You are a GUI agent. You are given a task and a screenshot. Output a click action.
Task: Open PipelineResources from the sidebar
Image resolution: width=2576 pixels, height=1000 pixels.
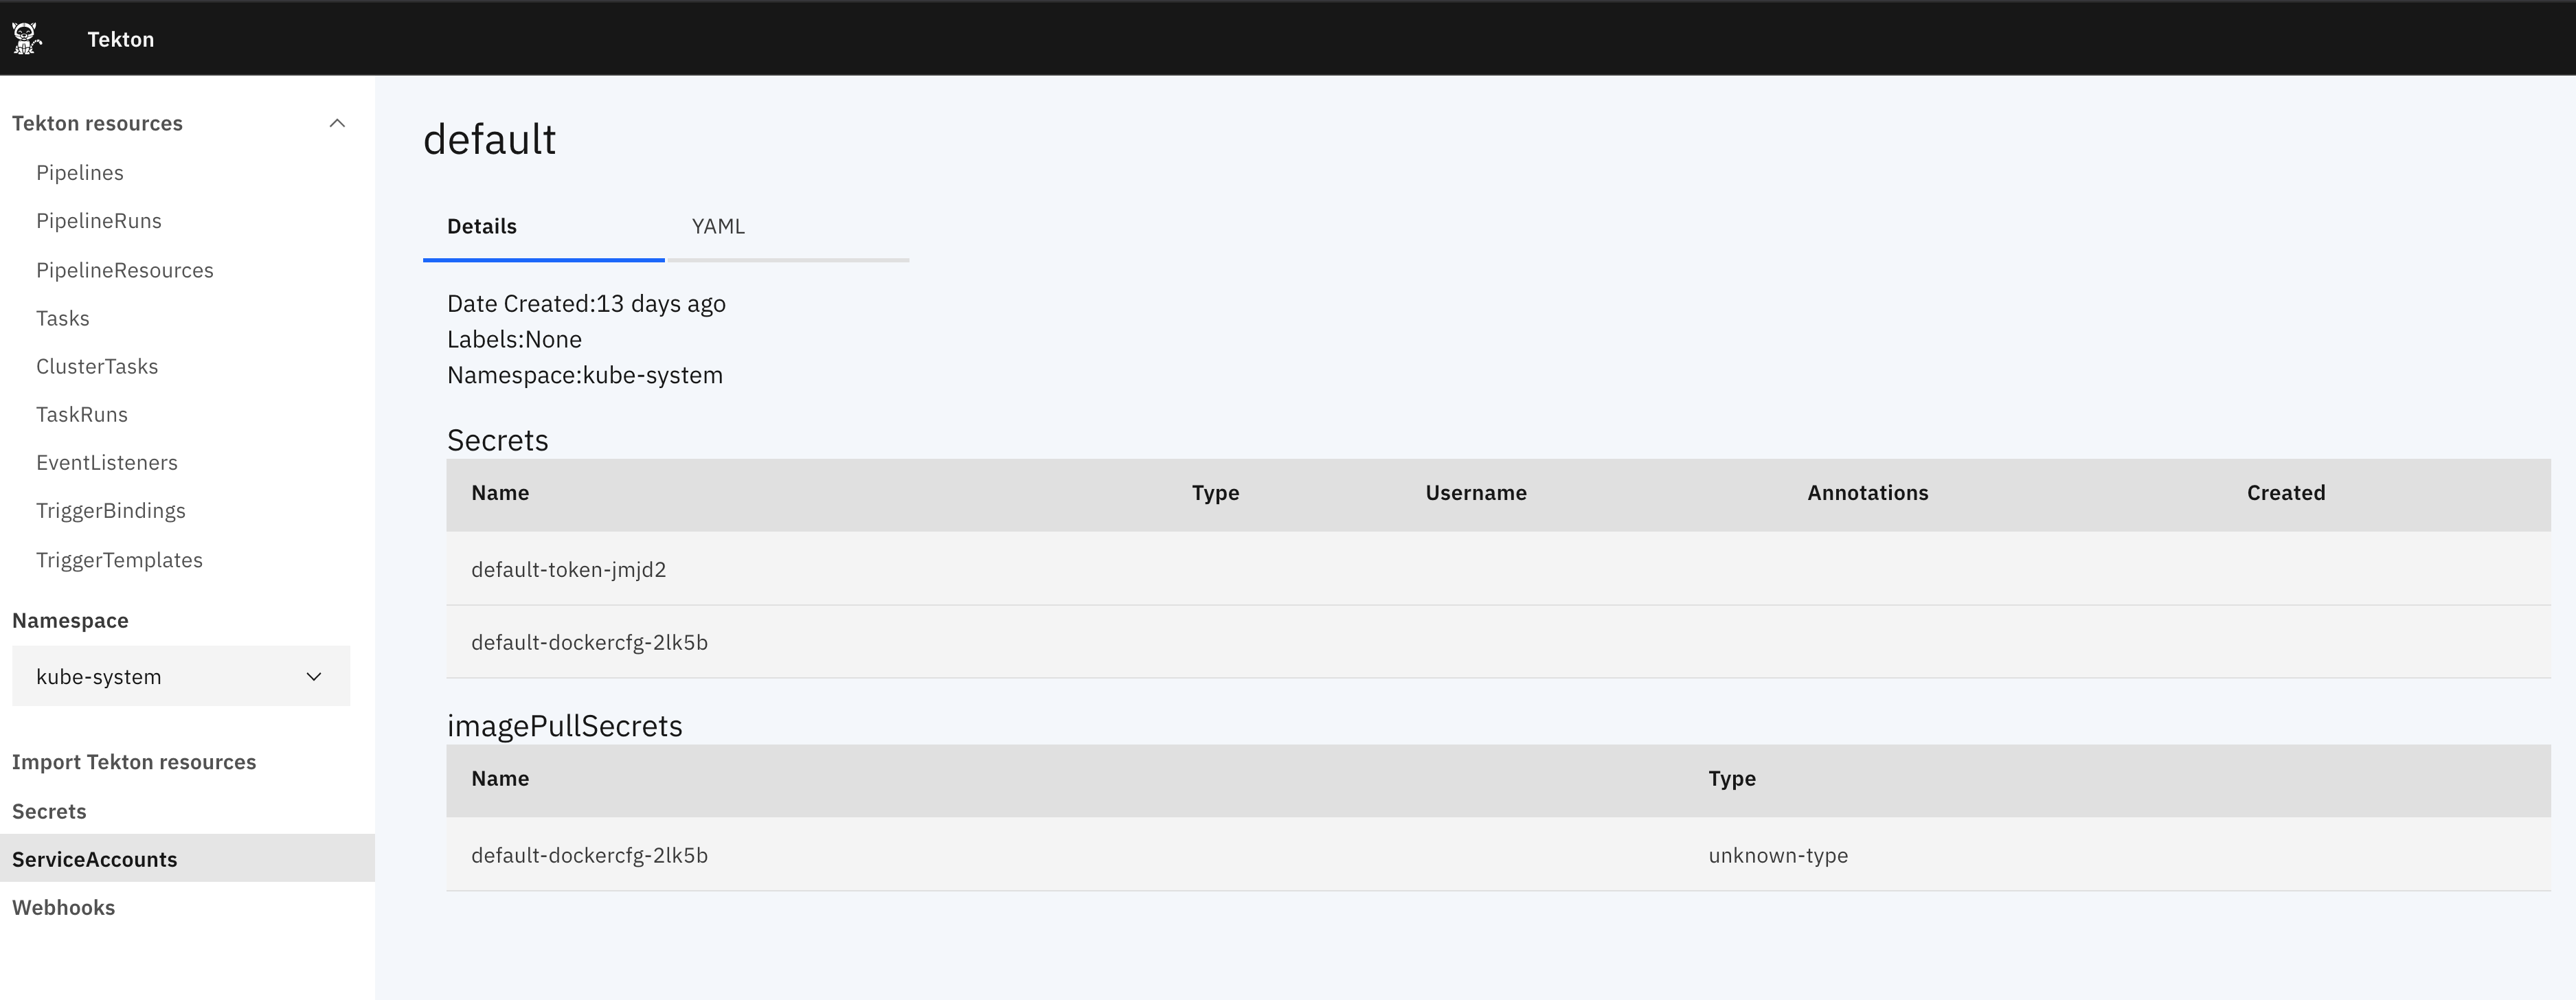coord(124,270)
